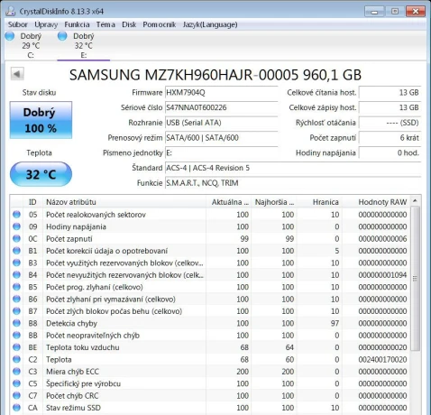Click the Celkové čítania host. value 13 GB
The height and width of the screenshot is (415, 431).
[390, 93]
